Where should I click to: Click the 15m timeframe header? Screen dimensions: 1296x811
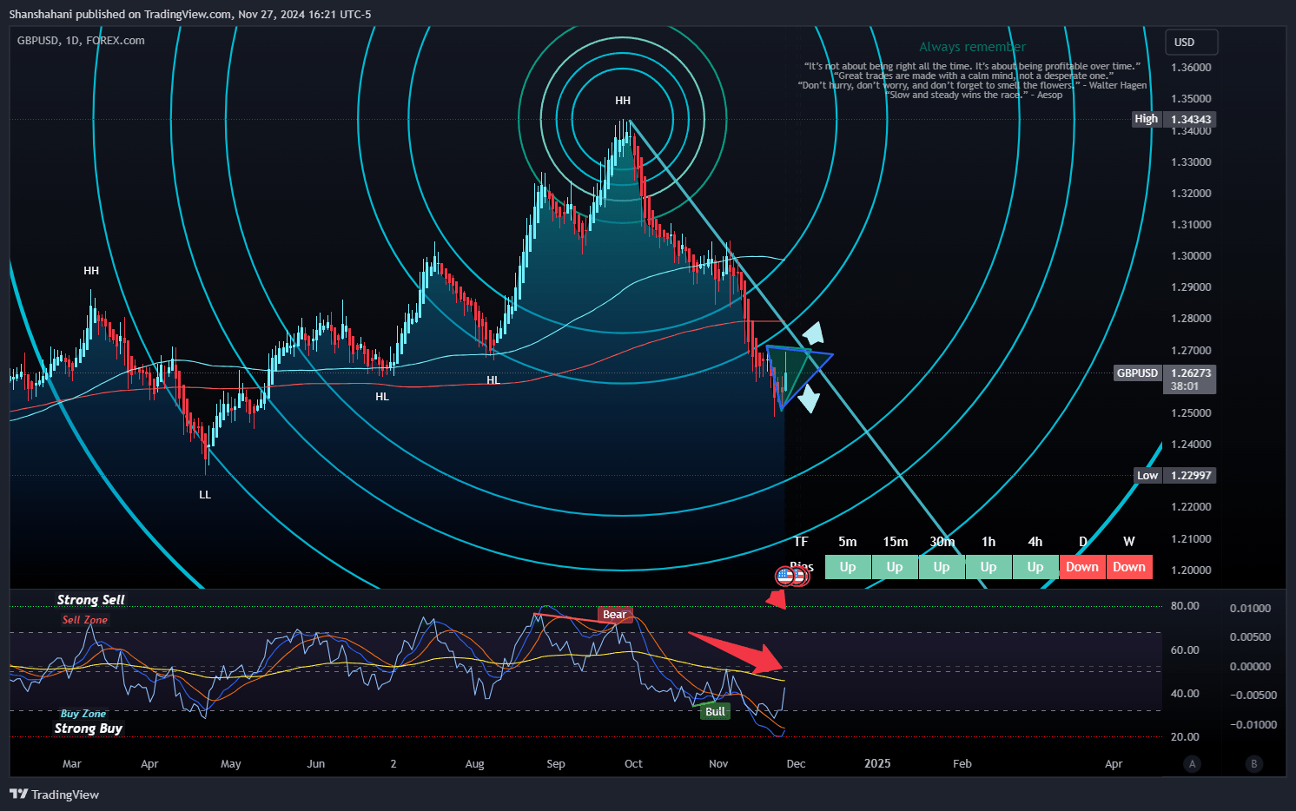pyautogui.click(x=896, y=542)
